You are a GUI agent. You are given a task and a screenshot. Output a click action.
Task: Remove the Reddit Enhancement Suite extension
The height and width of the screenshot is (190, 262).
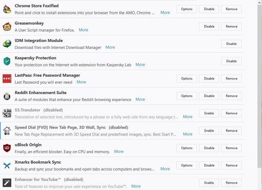231,96
